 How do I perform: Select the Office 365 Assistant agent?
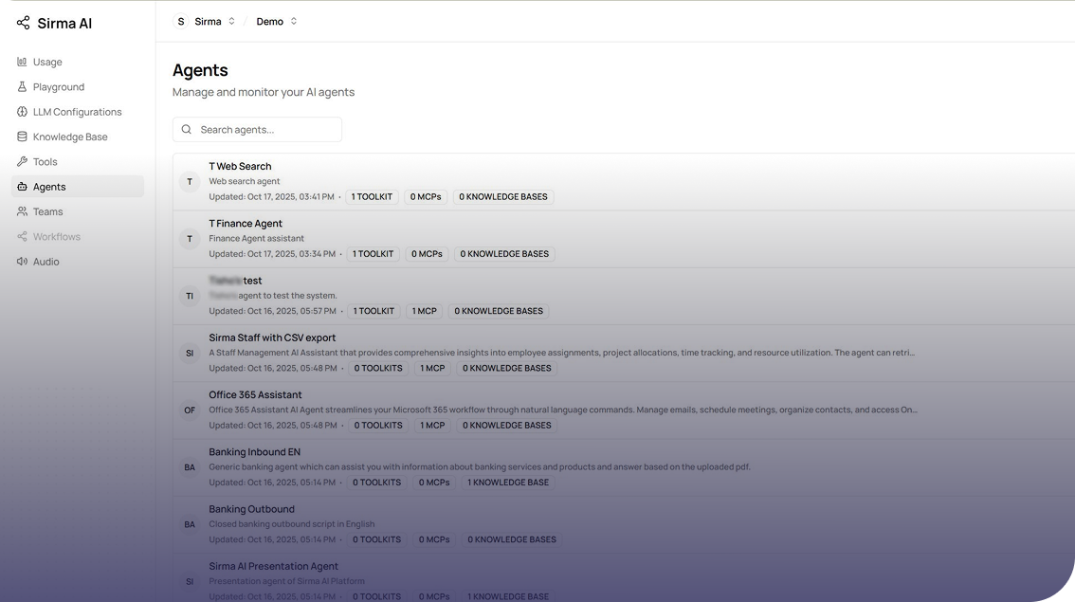(x=255, y=394)
